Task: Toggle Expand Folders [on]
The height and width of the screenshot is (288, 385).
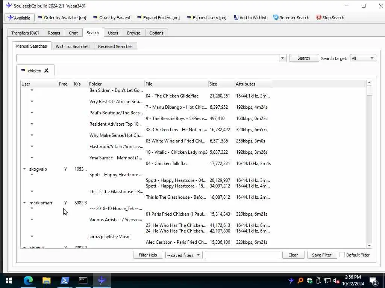Action: click(158, 18)
